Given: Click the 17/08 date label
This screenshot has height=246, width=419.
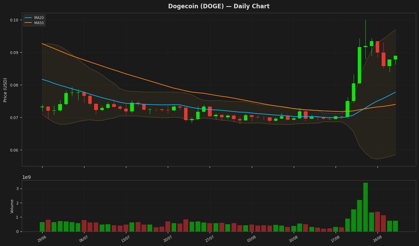Looking at the screenshot, I should coord(335,239).
